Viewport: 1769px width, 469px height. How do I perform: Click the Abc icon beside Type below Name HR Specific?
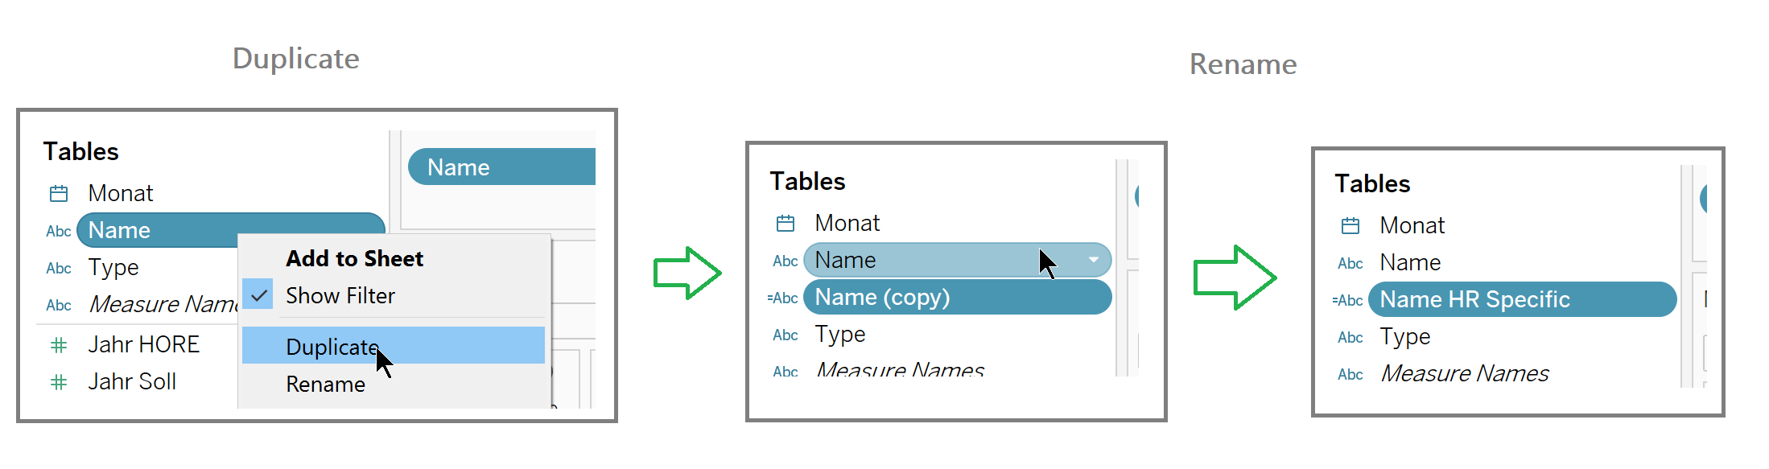click(1350, 338)
